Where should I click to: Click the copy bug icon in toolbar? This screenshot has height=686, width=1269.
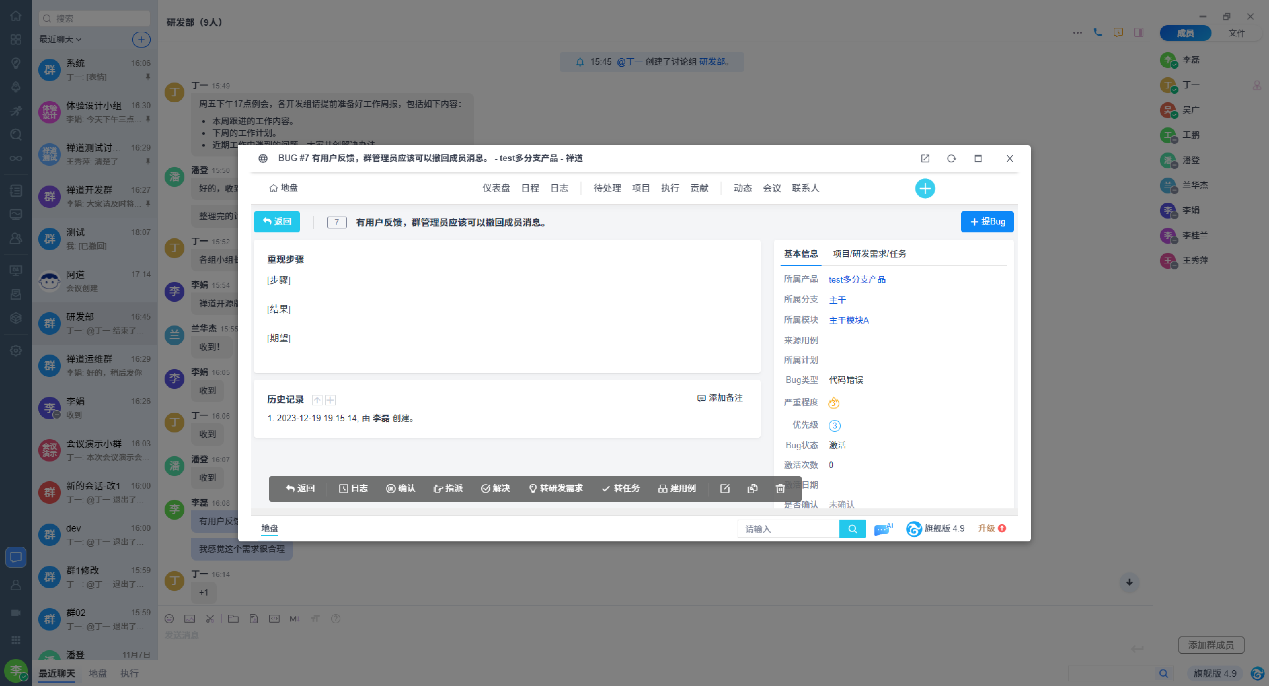752,488
